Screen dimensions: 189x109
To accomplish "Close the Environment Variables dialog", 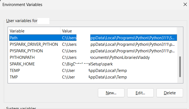I will pos(185,4).
